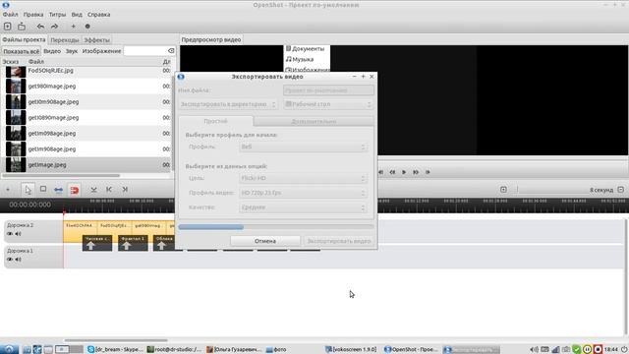The image size is (629, 354).
Task: Filter project files by Видео
Action: coord(52,51)
